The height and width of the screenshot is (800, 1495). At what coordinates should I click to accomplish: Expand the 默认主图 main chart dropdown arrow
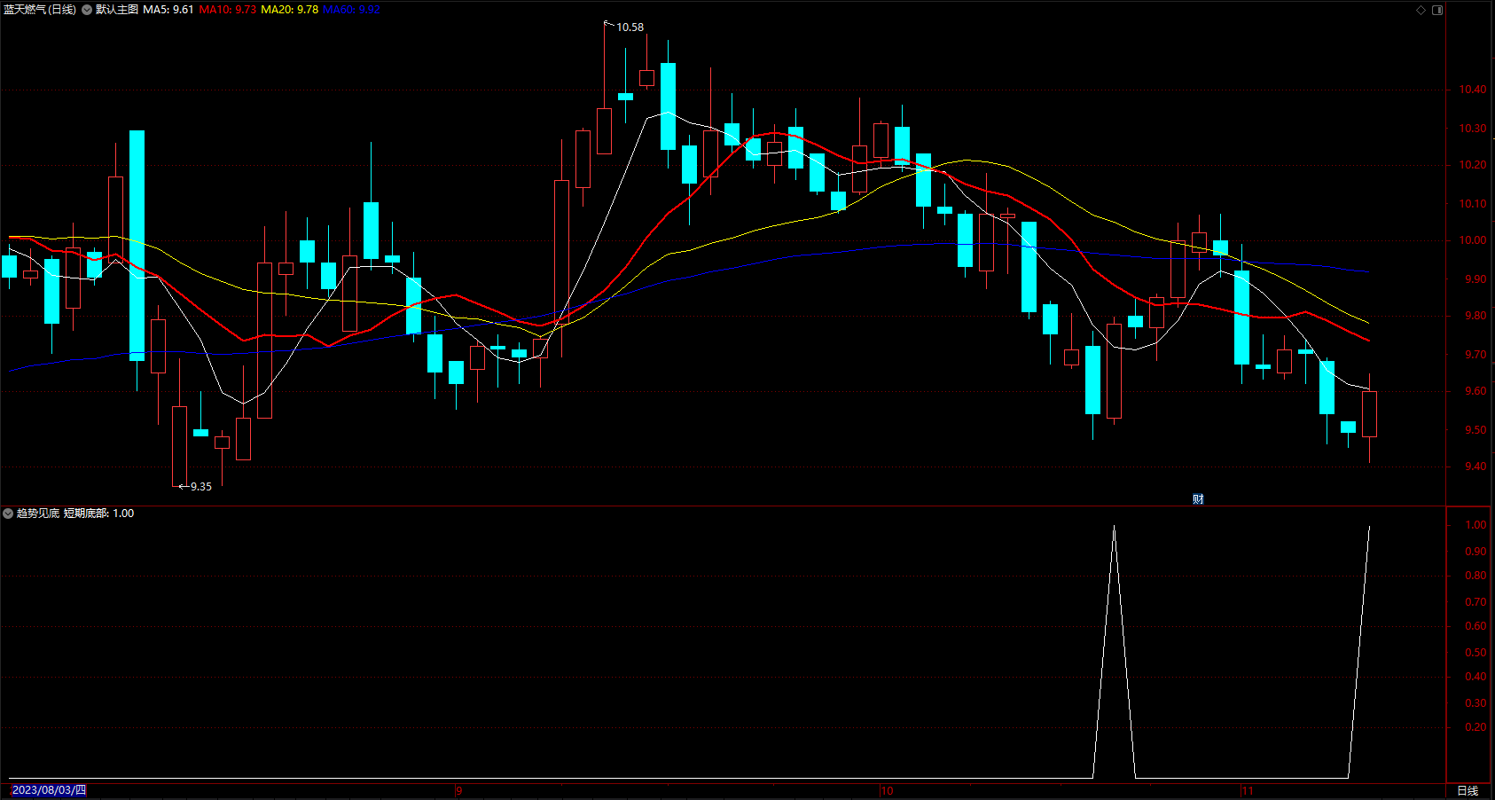pyautogui.click(x=87, y=10)
